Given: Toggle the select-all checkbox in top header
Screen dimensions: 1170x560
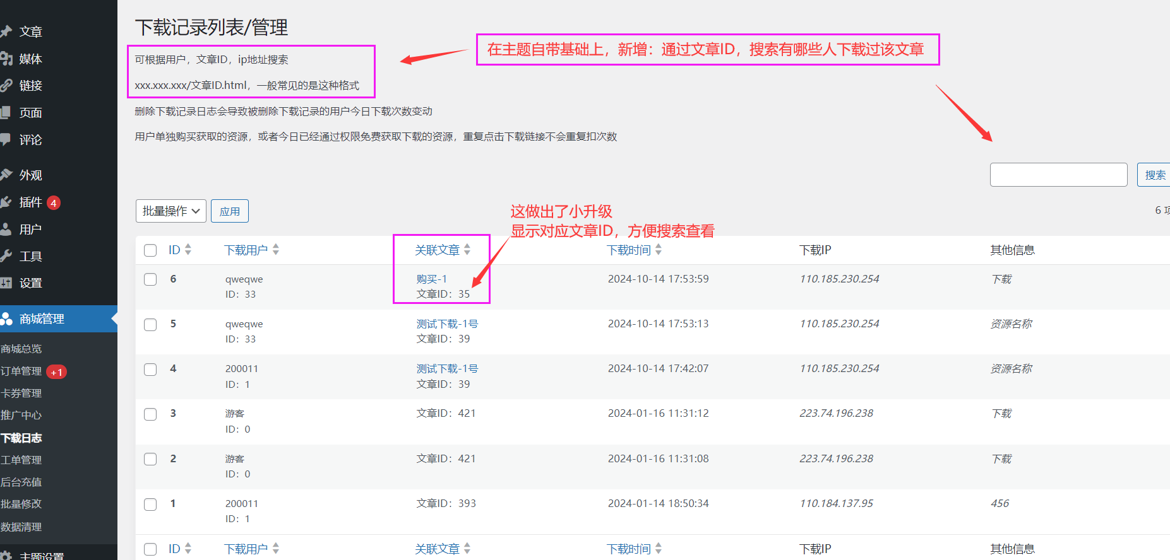Looking at the screenshot, I should tap(150, 250).
